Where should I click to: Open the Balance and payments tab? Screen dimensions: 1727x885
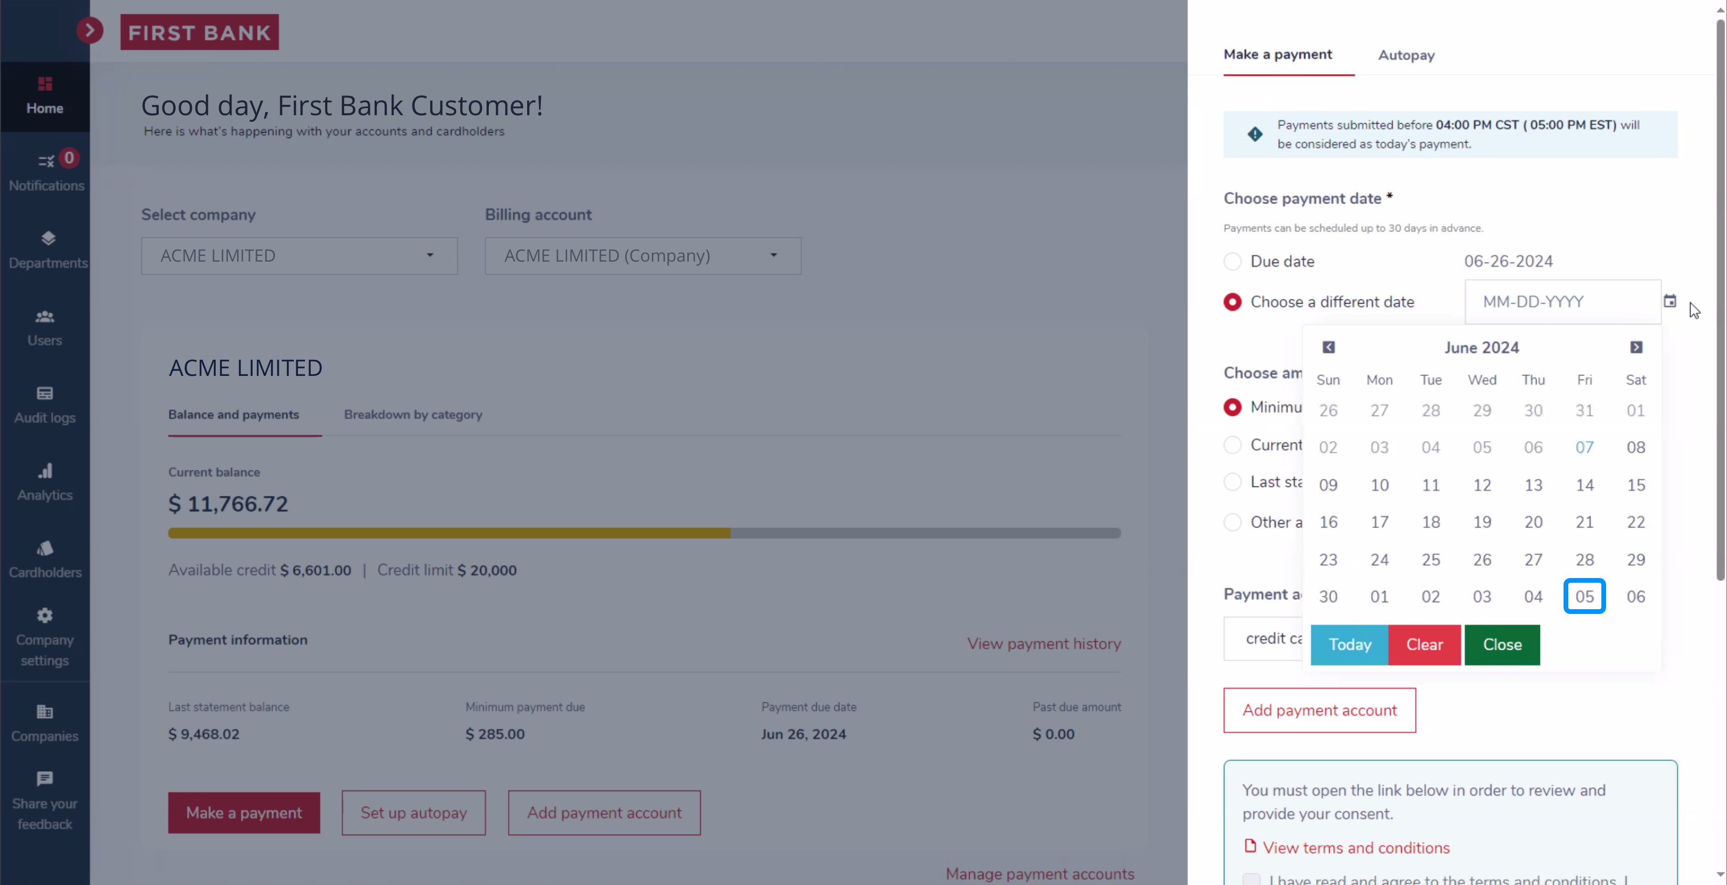[x=233, y=414]
